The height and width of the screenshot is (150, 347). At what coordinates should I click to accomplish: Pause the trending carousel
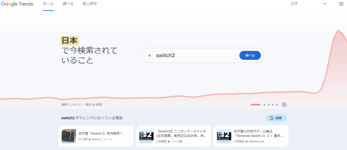click(284, 104)
